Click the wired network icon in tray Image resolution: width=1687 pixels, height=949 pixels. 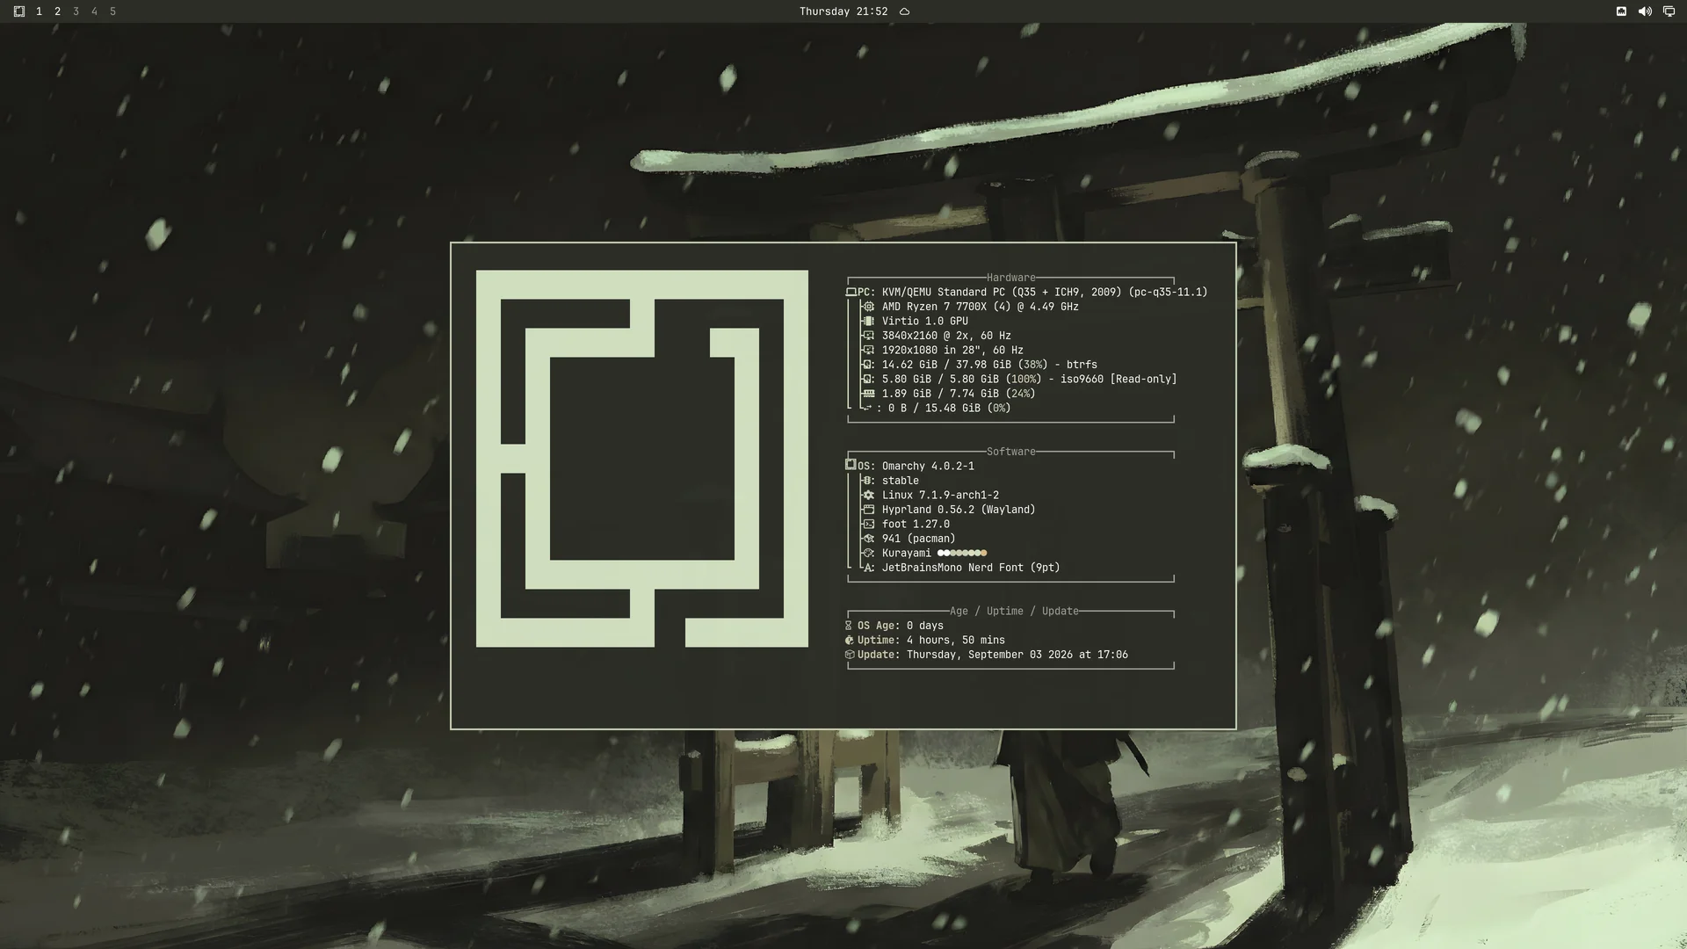[x=1621, y=11]
